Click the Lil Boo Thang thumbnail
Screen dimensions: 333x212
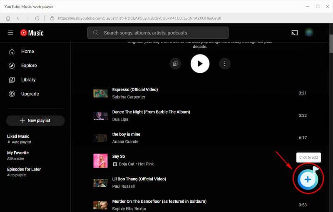(100, 183)
